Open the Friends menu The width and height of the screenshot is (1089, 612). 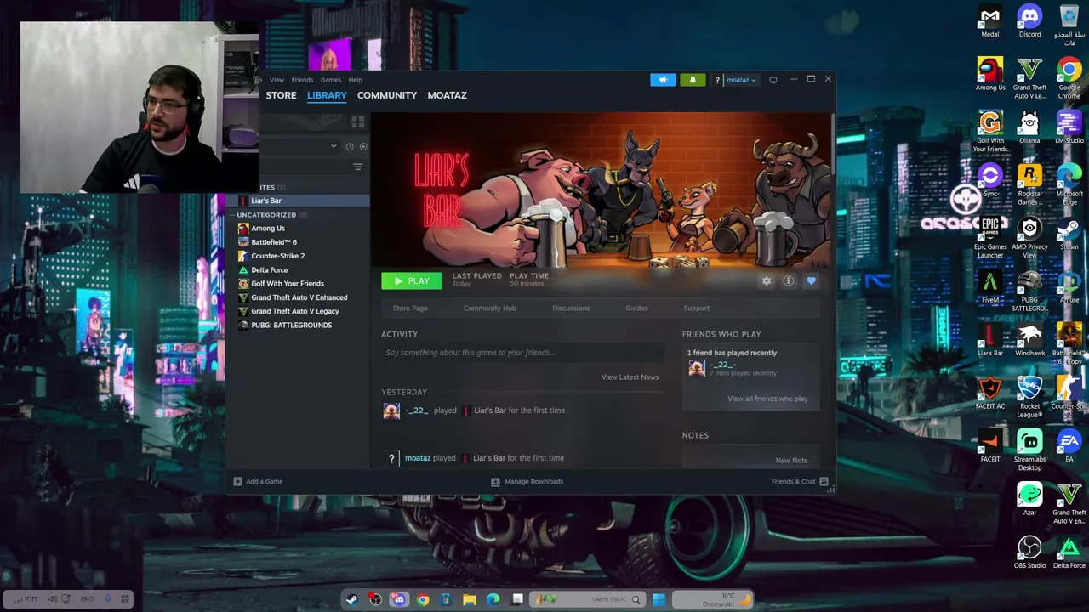coord(302,80)
